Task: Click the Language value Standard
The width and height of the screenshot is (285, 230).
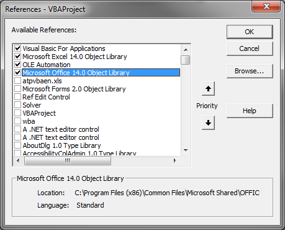Action: [90, 205]
